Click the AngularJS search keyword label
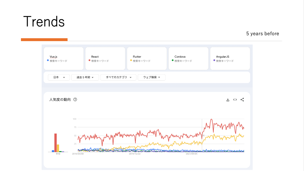Viewport: 304px width, 171px height. (225, 60)
